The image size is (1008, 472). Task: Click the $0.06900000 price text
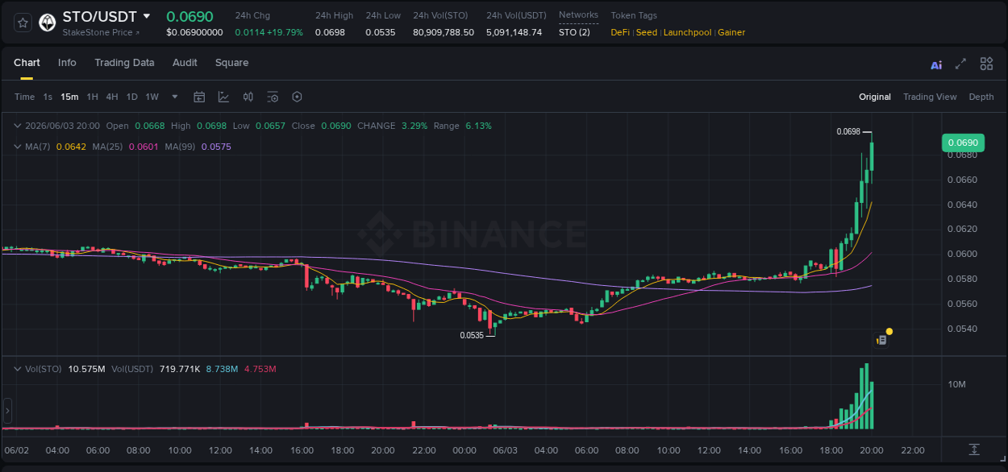click(194, 32)
